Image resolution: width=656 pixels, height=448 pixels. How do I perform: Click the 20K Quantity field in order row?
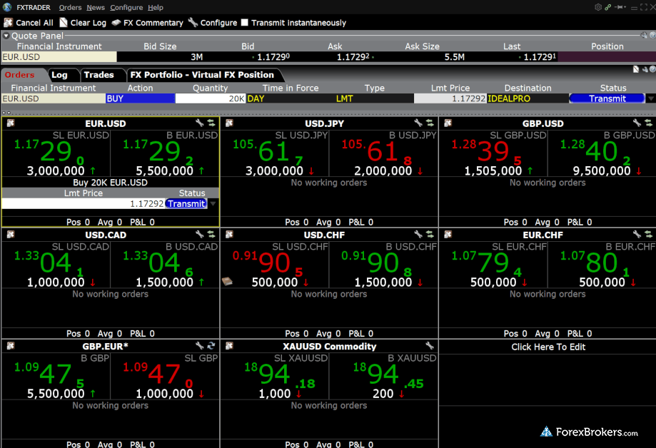tap(211, 98)
